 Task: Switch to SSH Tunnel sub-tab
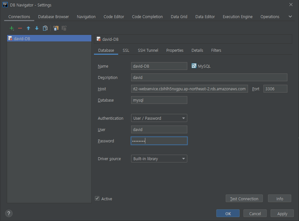pyautogui.click(x=148, y=50)
